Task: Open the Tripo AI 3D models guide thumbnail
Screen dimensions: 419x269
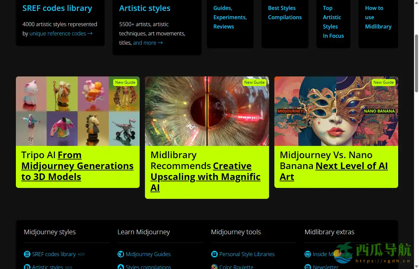Action: pyautogui.click(x=78, y=111)
